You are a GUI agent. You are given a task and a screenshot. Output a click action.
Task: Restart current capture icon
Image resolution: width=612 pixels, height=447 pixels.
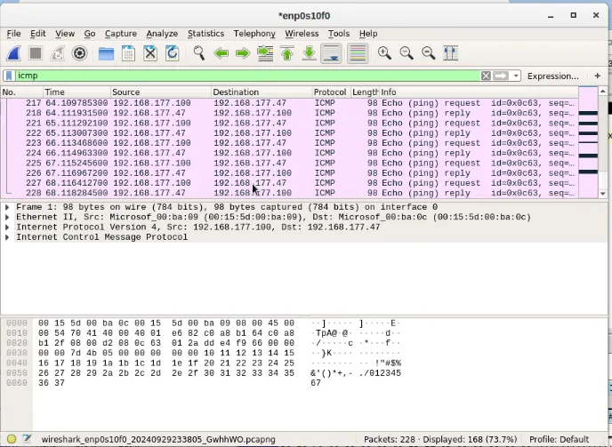[57, 53]
